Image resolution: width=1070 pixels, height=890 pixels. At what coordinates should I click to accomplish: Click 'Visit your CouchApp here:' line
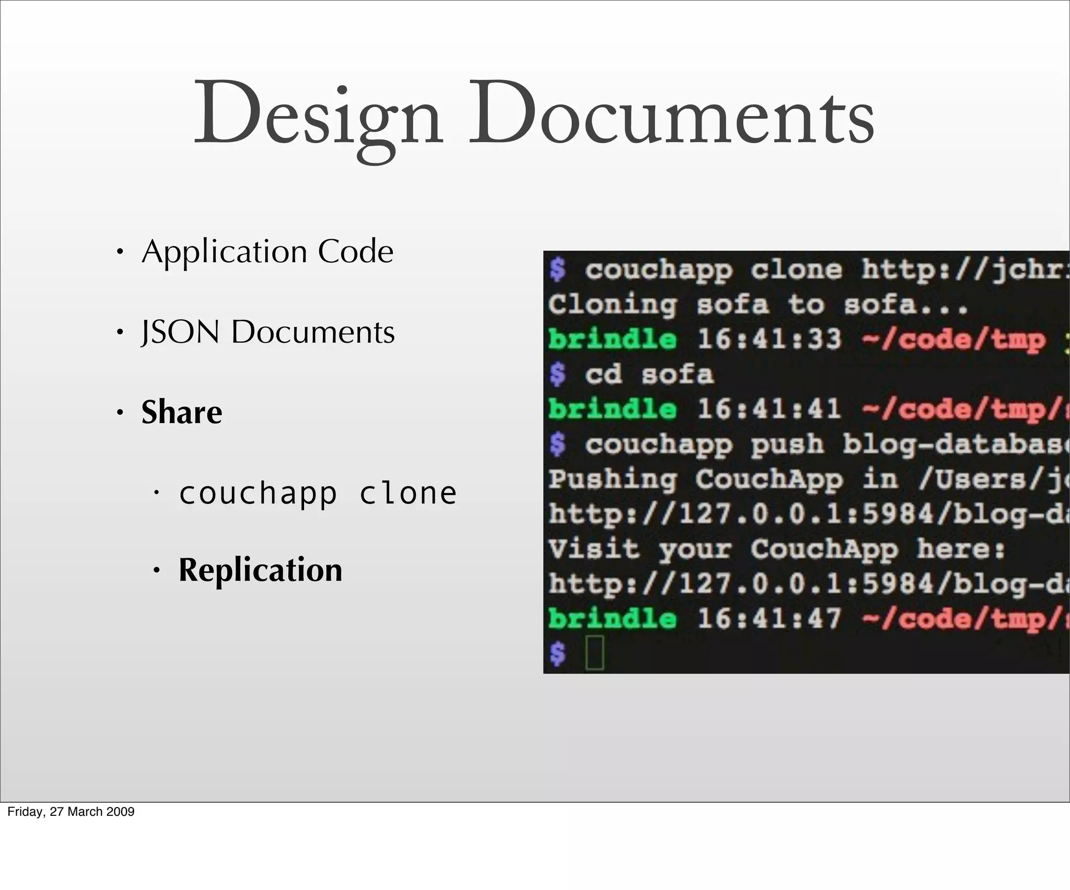776,549
